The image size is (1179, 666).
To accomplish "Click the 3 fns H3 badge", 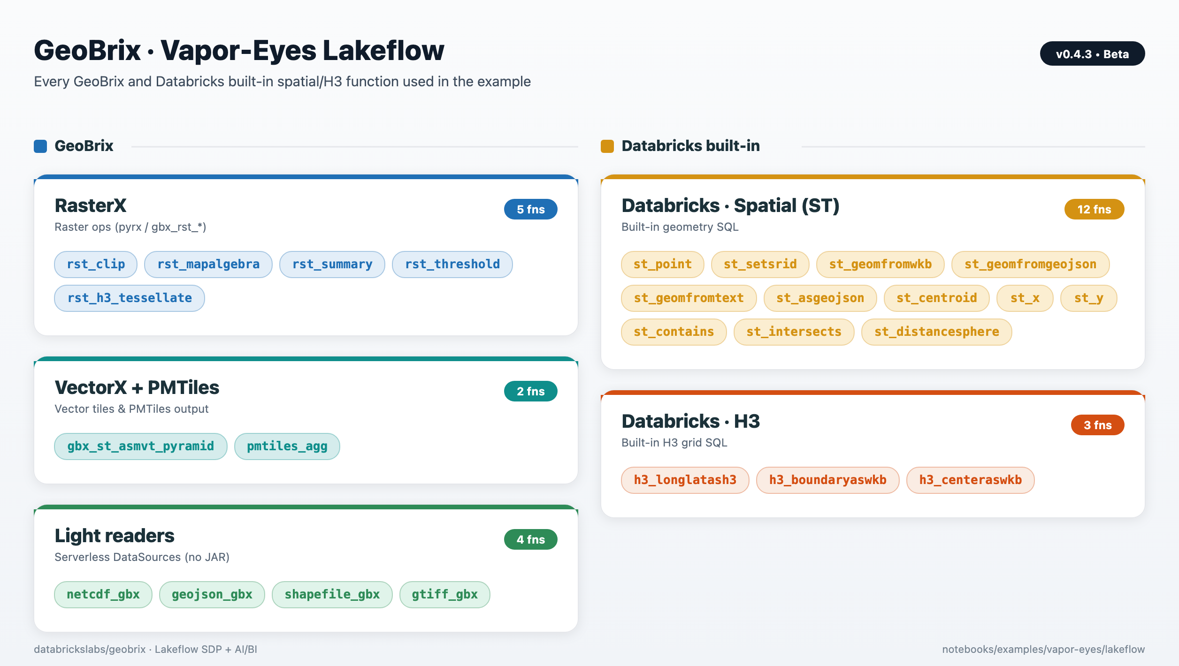I will (x=1098, y=425).
